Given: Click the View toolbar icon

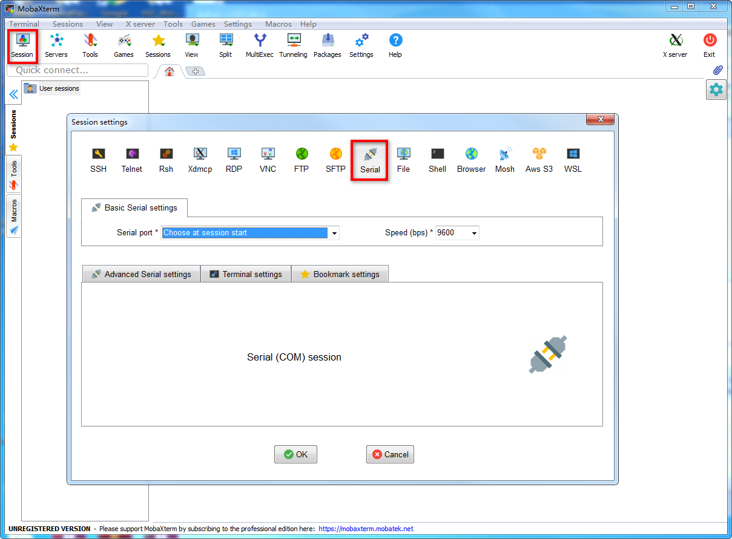Looking at the screenshot, I should (x=192, y=45).
